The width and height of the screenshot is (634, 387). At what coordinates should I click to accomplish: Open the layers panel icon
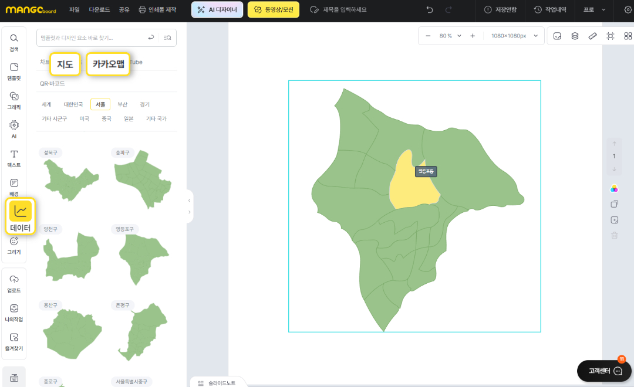point(575,36)
